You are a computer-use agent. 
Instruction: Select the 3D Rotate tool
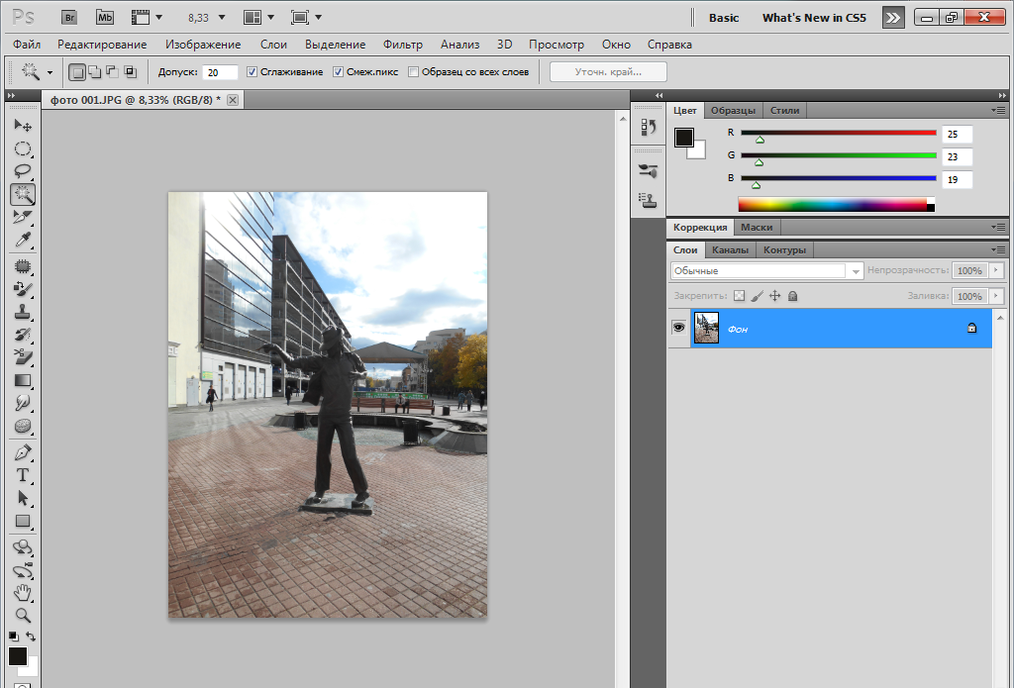pyautogui.click(x=23, y=547)
